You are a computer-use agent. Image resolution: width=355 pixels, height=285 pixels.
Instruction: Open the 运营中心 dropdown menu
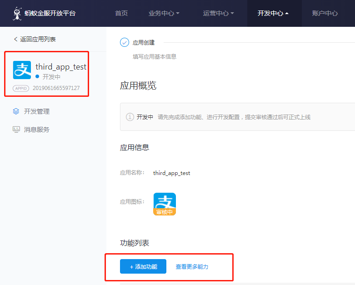pyautogui.click(x=218, y=13)
